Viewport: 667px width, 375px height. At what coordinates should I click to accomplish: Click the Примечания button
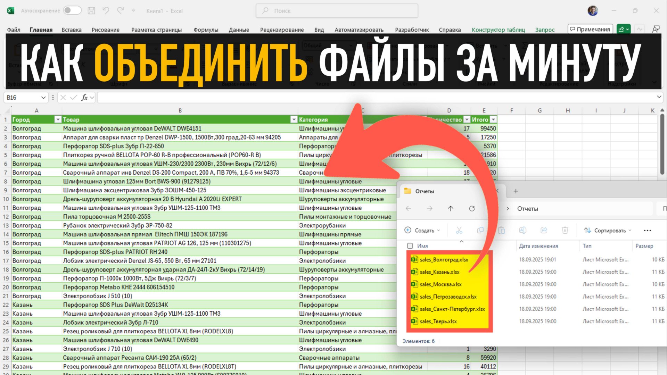point(590,29)
